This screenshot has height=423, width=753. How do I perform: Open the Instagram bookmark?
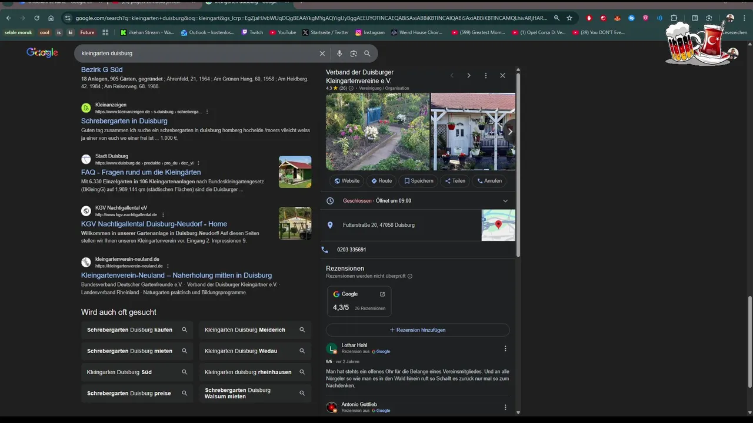(x=369, y=33)
